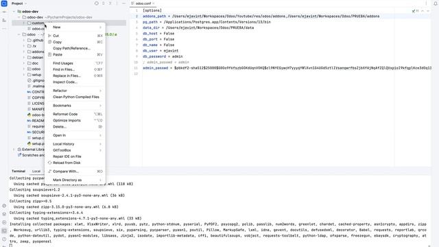Close the odoo.conf editor tab
The image size is (439, 247).
coord(154,3)
